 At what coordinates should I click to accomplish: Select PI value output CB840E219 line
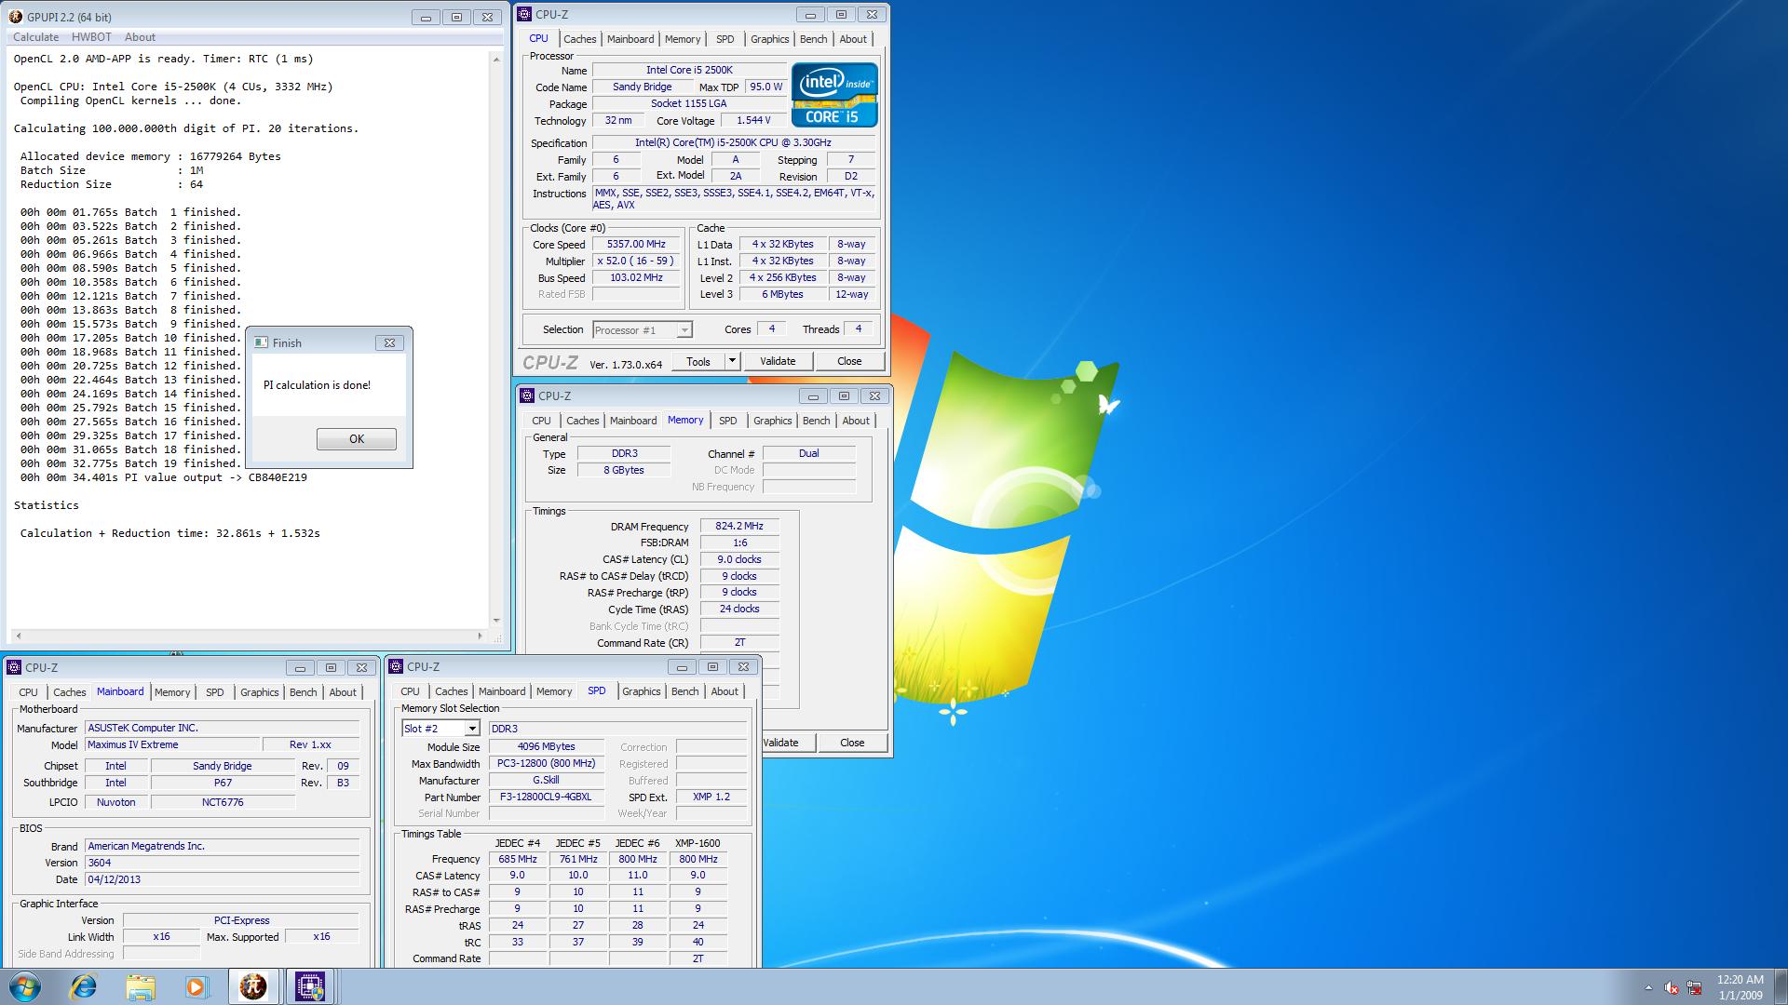coord(163,477)
